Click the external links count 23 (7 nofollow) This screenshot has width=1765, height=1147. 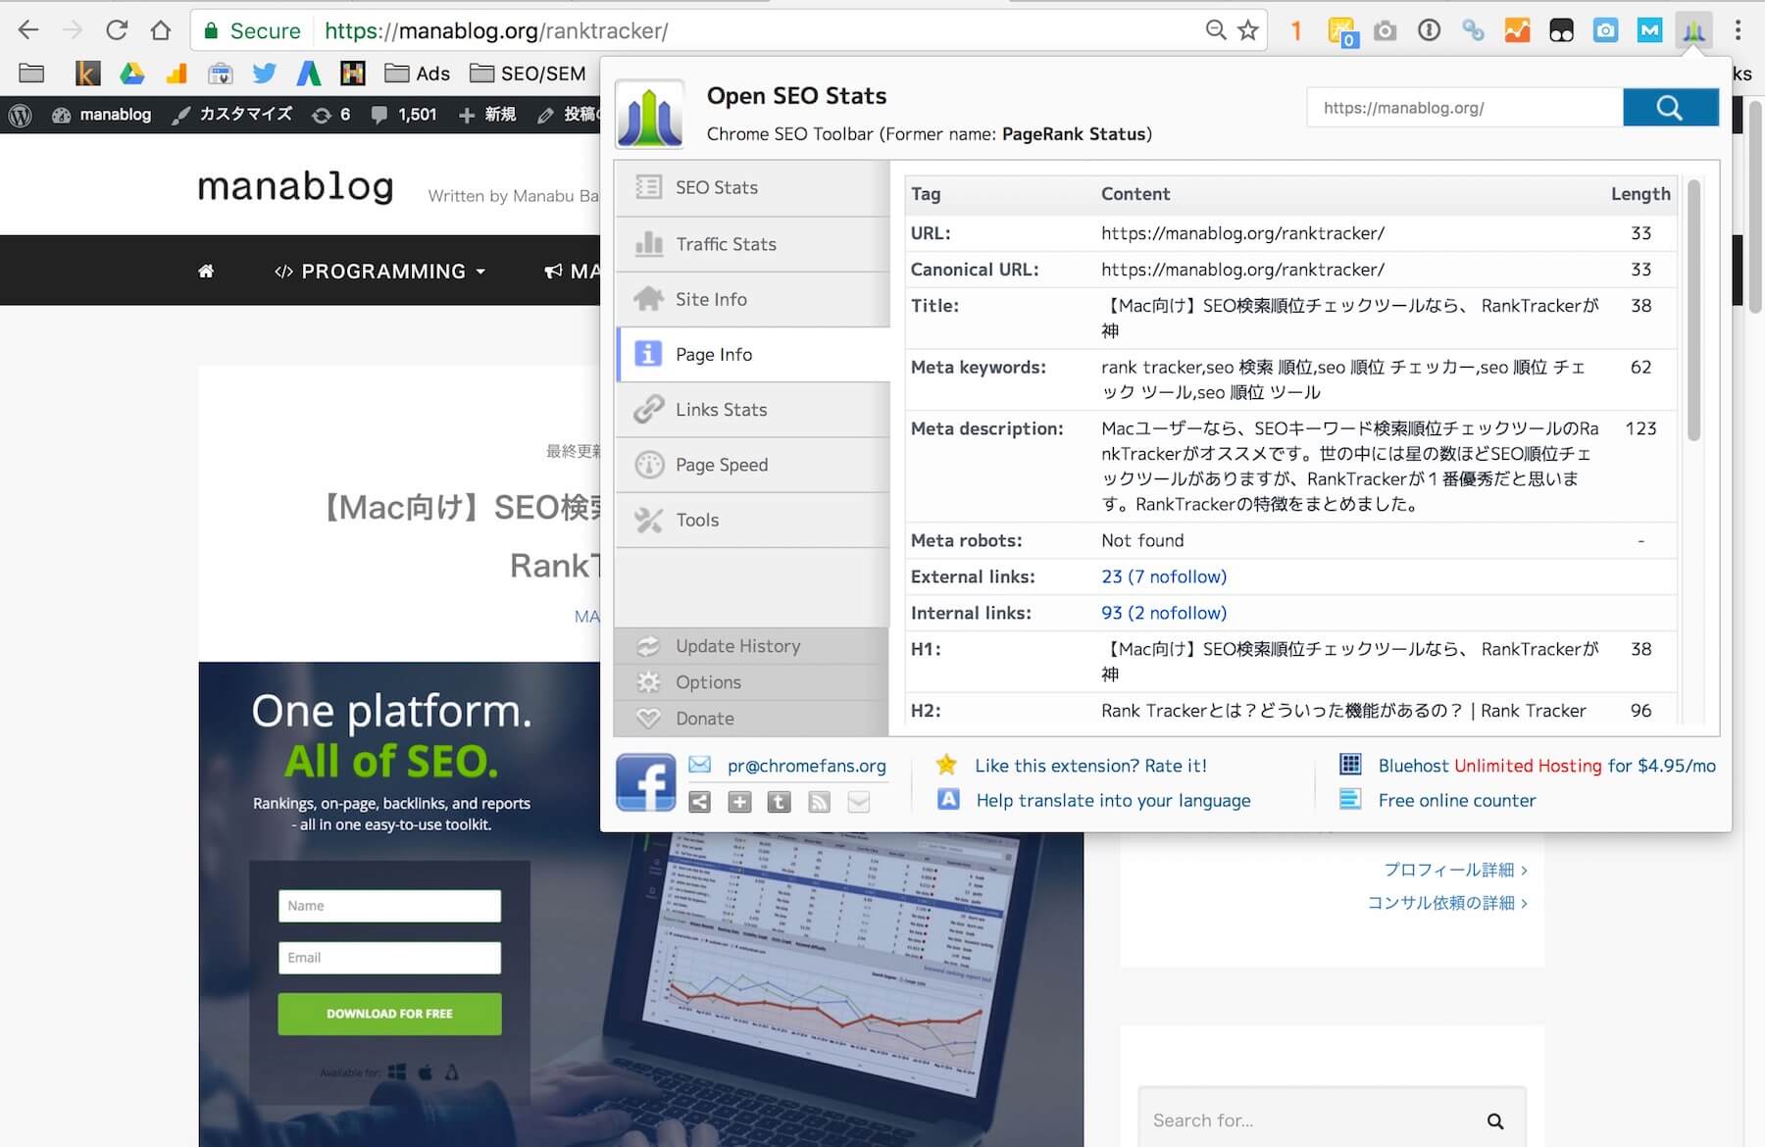[1164, 576]
